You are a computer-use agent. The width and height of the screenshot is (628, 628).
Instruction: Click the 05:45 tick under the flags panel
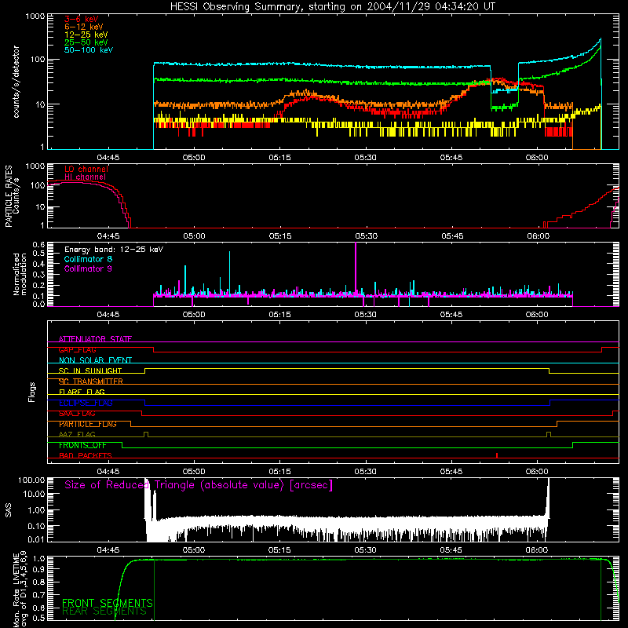tap(451, 472)
